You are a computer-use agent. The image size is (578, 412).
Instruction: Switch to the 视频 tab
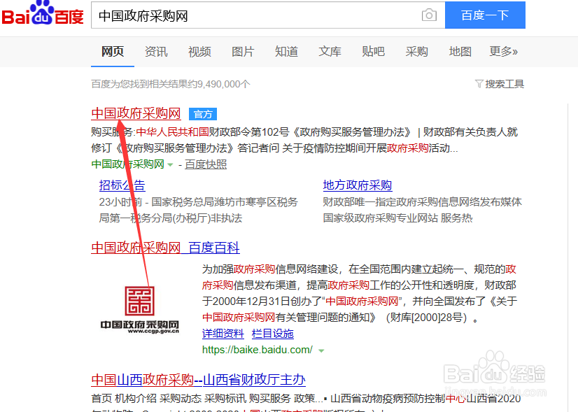pyautogui.click(x=199, y=52)
